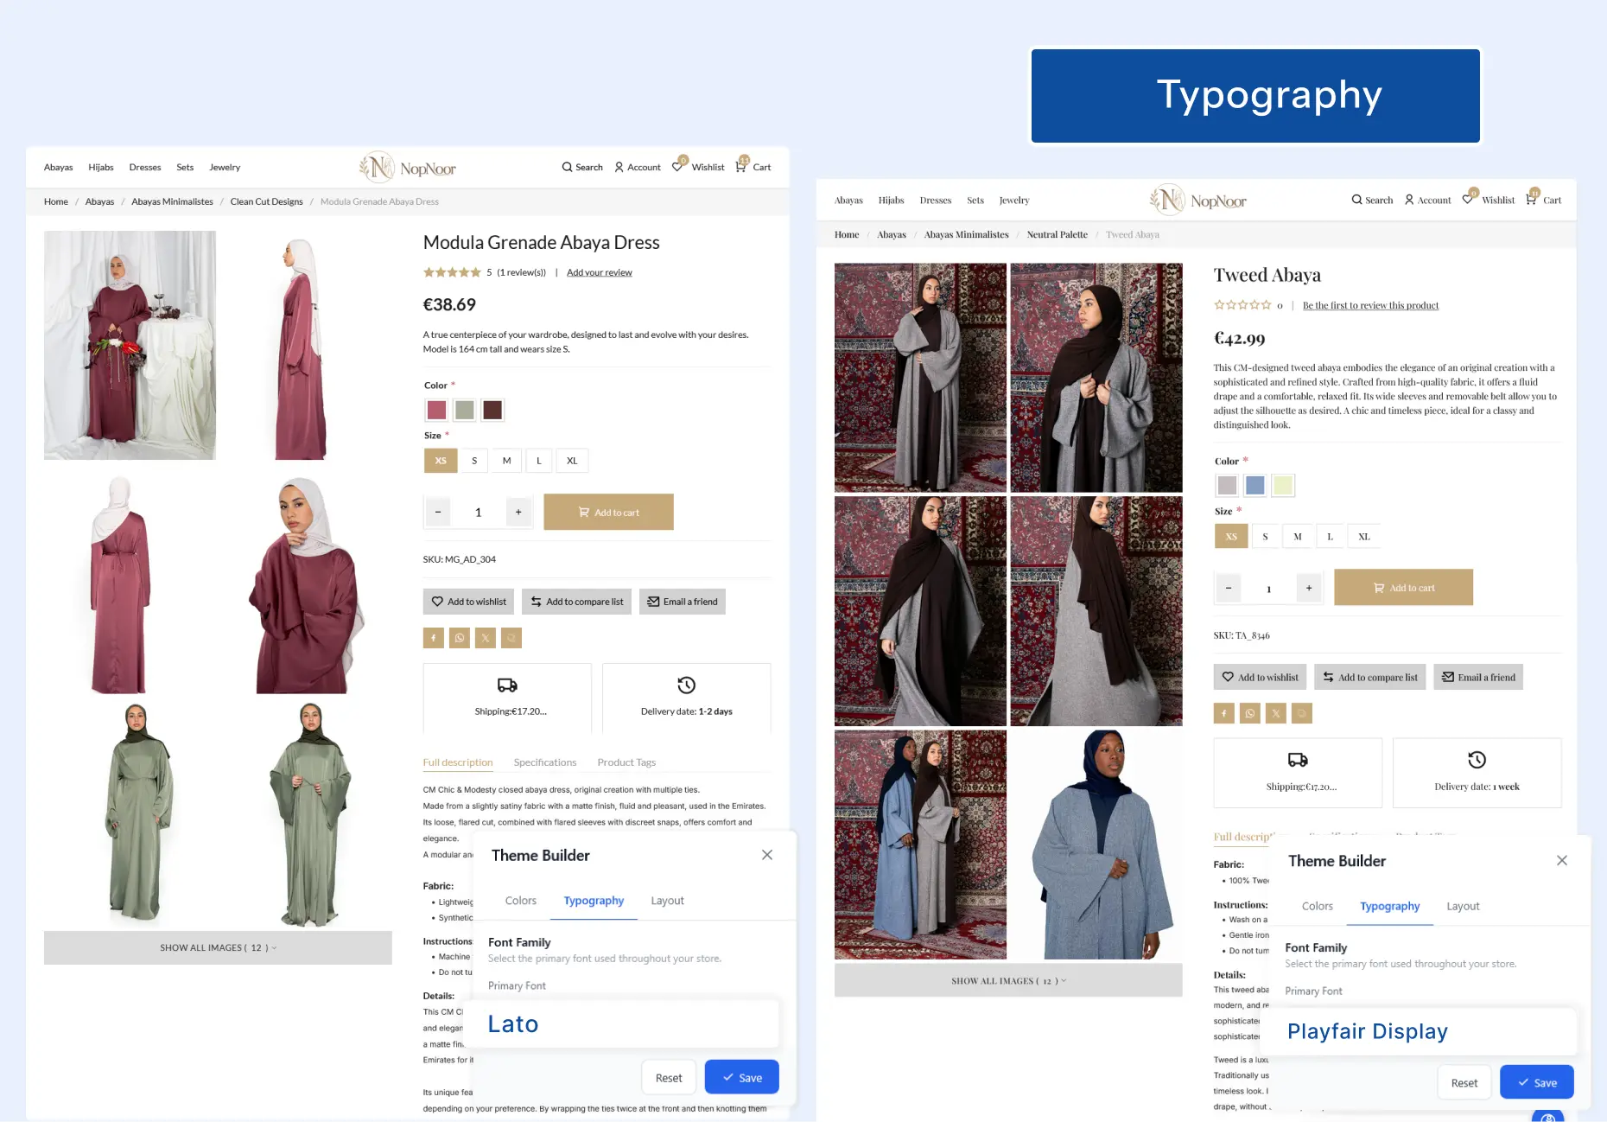
Task: Open Wishlist on the Tweed Abaya page
Action: pos(1488,200)
